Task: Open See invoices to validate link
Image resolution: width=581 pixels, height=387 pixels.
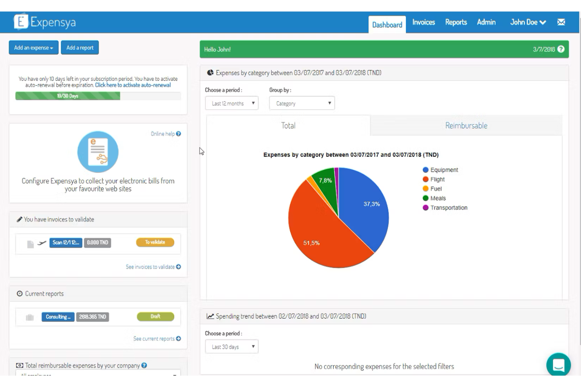Action: (x=150, y=267)
